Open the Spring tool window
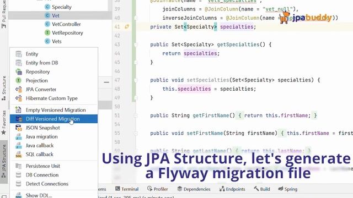Image resolution: width=353 pixels, height=198 pixels. (287, 189)
